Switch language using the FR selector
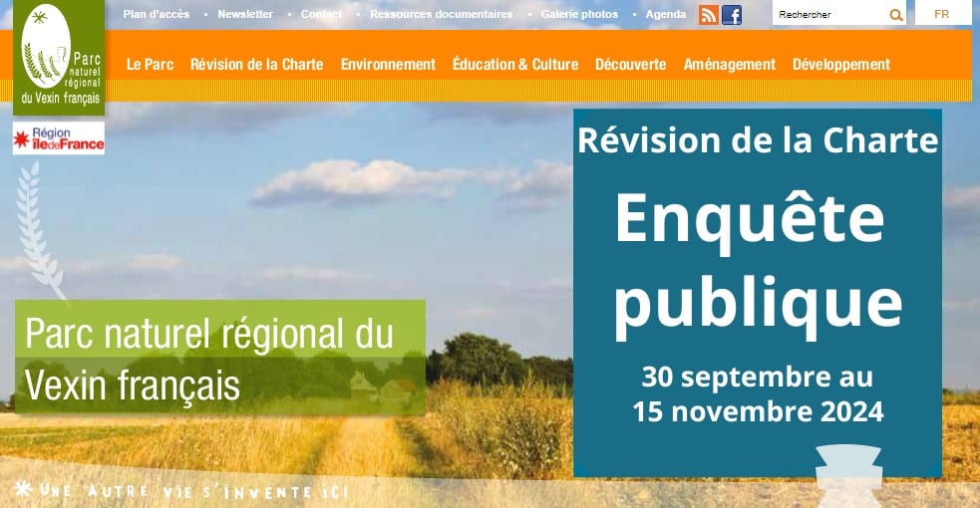 [x=941, y=14]
